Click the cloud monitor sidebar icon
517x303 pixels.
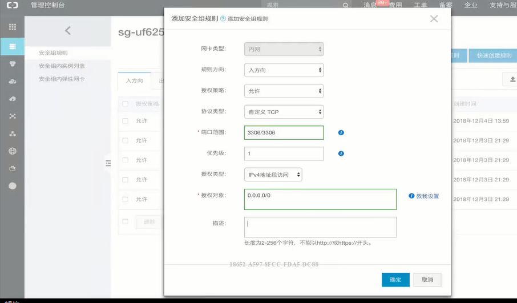13,168
